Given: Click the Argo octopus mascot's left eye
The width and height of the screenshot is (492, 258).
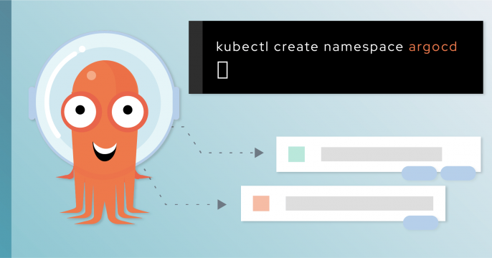Looking at the screenshot, I should [80, 111].
